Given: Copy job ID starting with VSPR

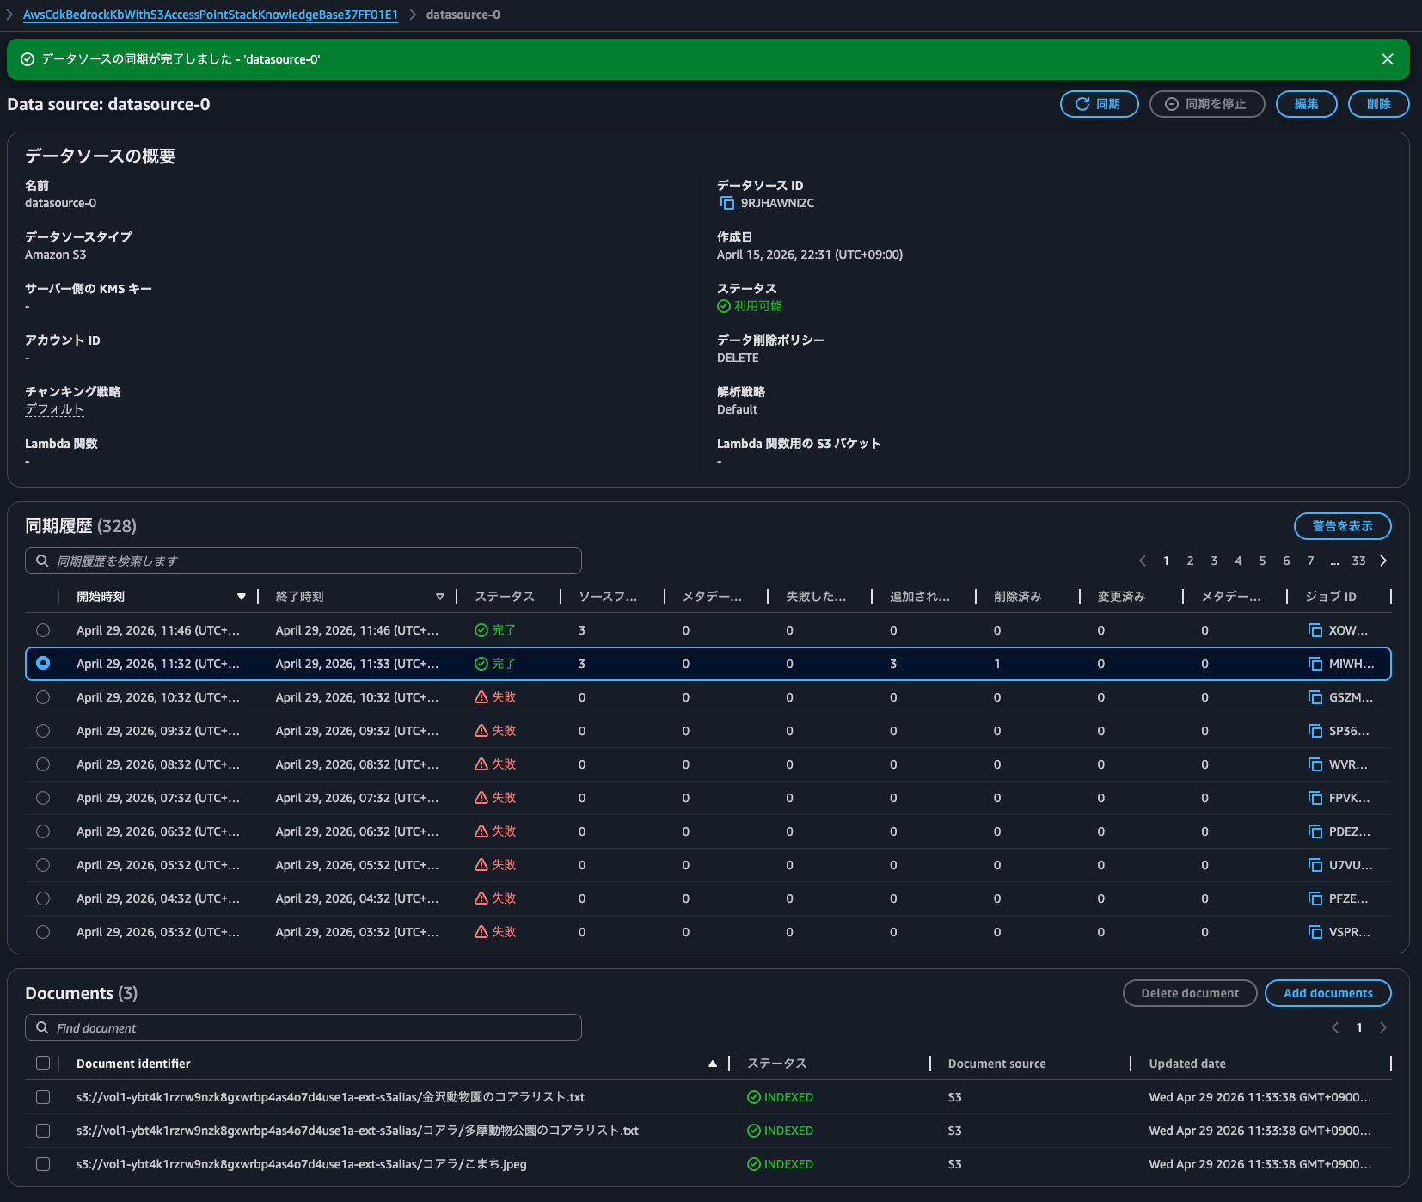Looking at the screenshot, I should coord(1315,932).
